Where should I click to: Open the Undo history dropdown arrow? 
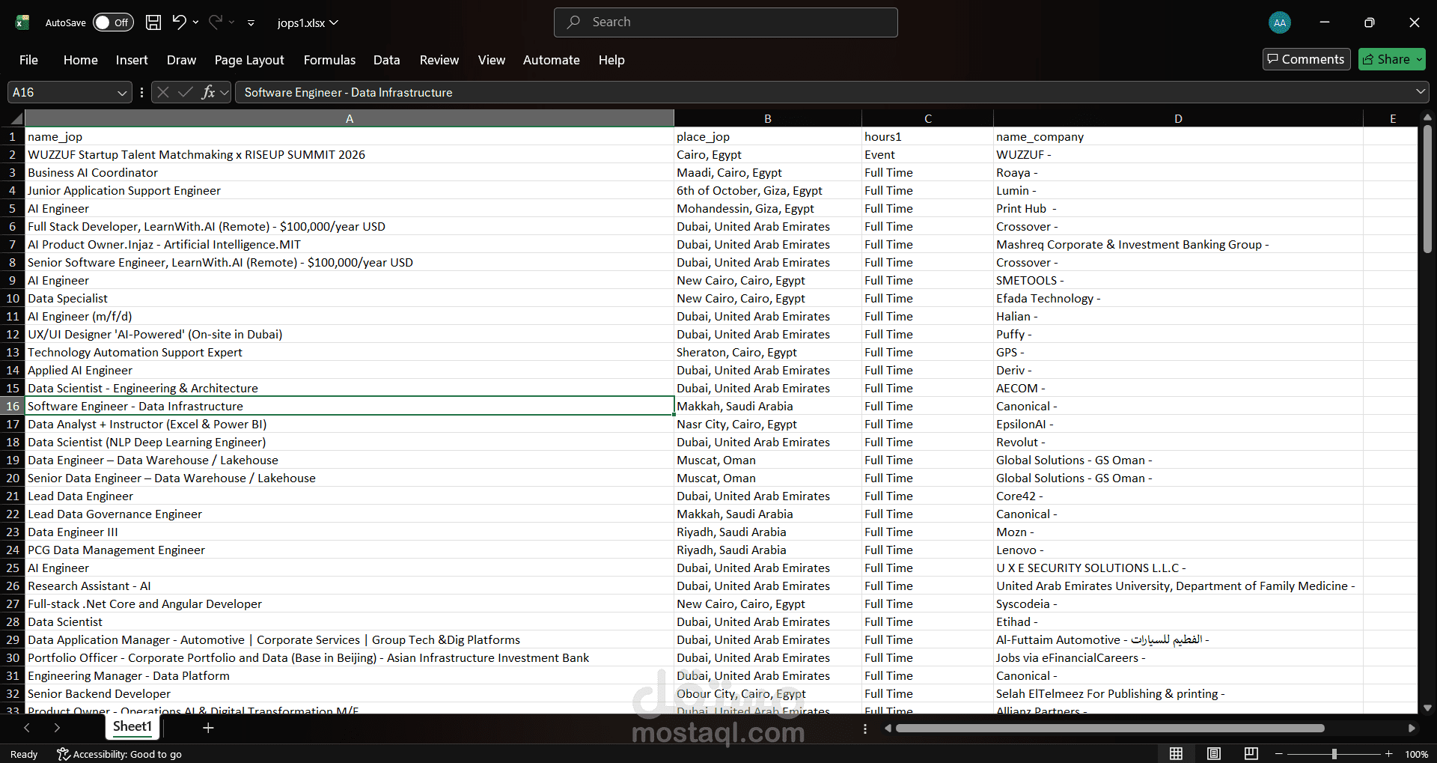196,22
